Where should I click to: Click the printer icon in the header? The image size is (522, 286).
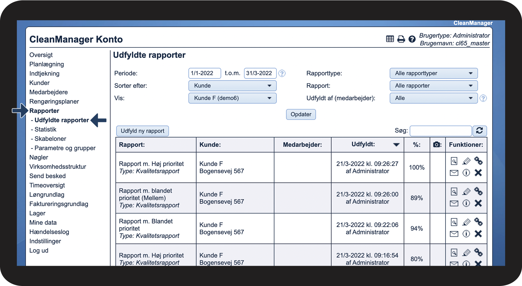click(401, 39)
